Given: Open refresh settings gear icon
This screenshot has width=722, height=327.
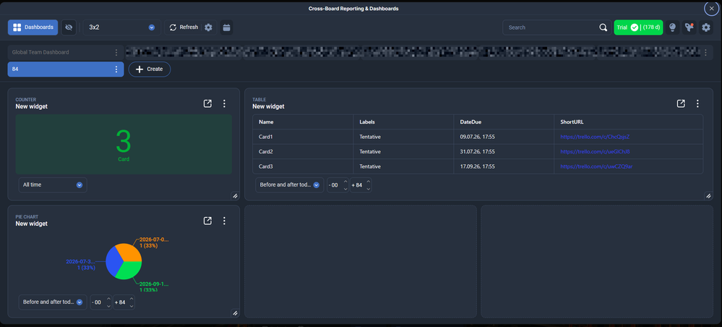Looking at the screenshot, I should coord(209,27).
